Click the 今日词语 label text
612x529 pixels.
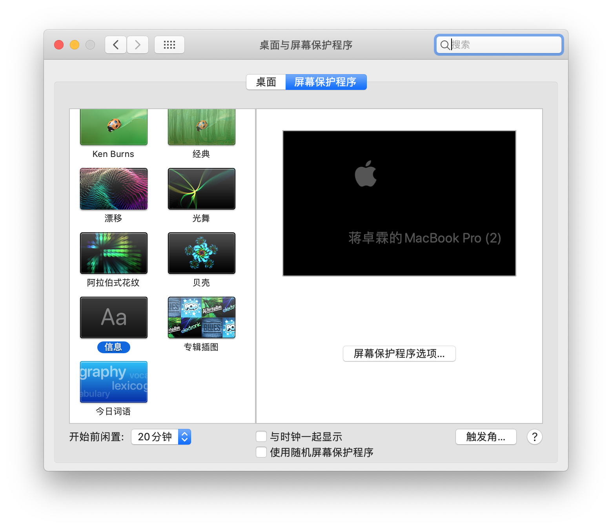(x=113, y=412)
